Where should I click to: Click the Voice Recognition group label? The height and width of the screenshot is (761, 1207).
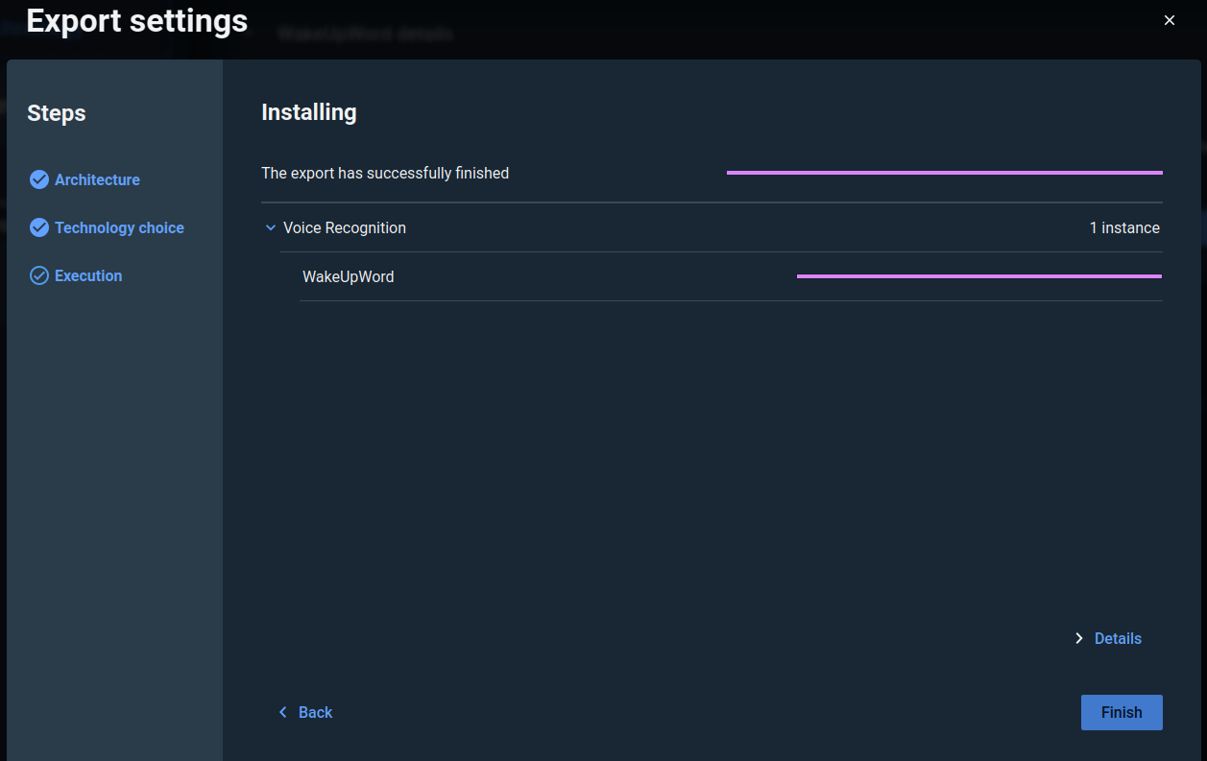click(344, 227)
